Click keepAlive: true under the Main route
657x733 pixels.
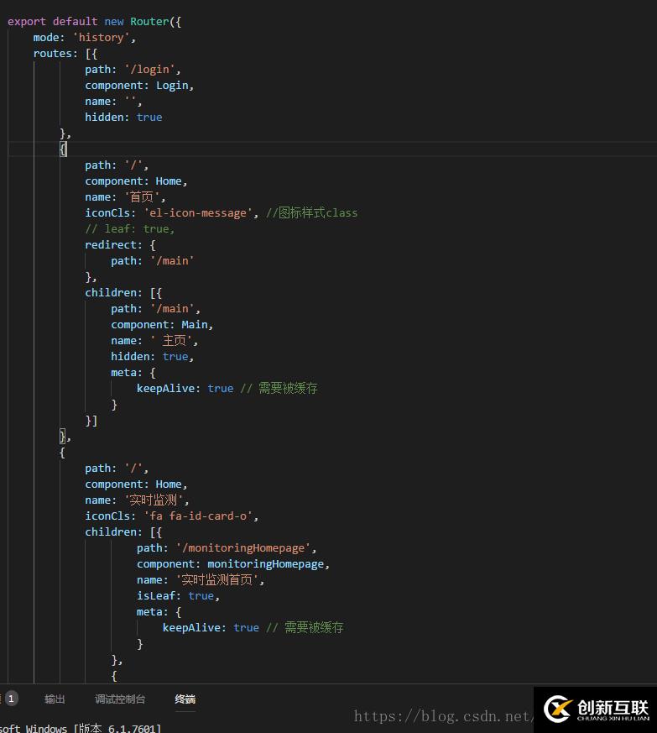click(185, 388)
